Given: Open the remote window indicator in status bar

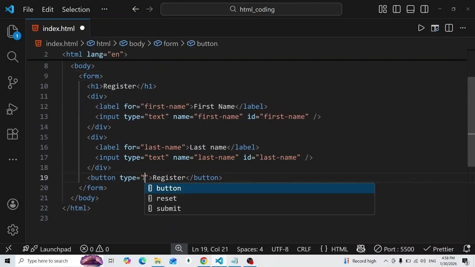Looking at the screenshot, I should point(9,249).
